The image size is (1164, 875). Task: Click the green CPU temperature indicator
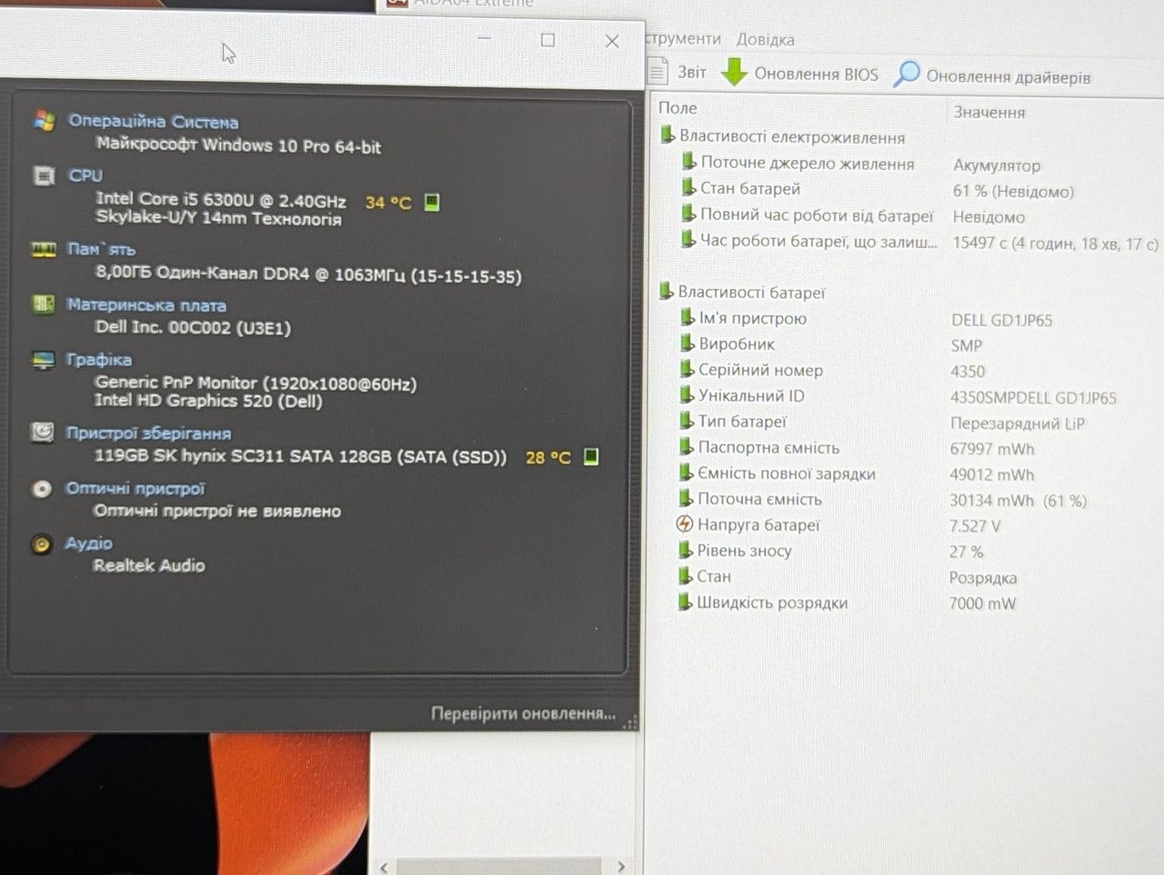pyautogui.click(x=432, y=202)
